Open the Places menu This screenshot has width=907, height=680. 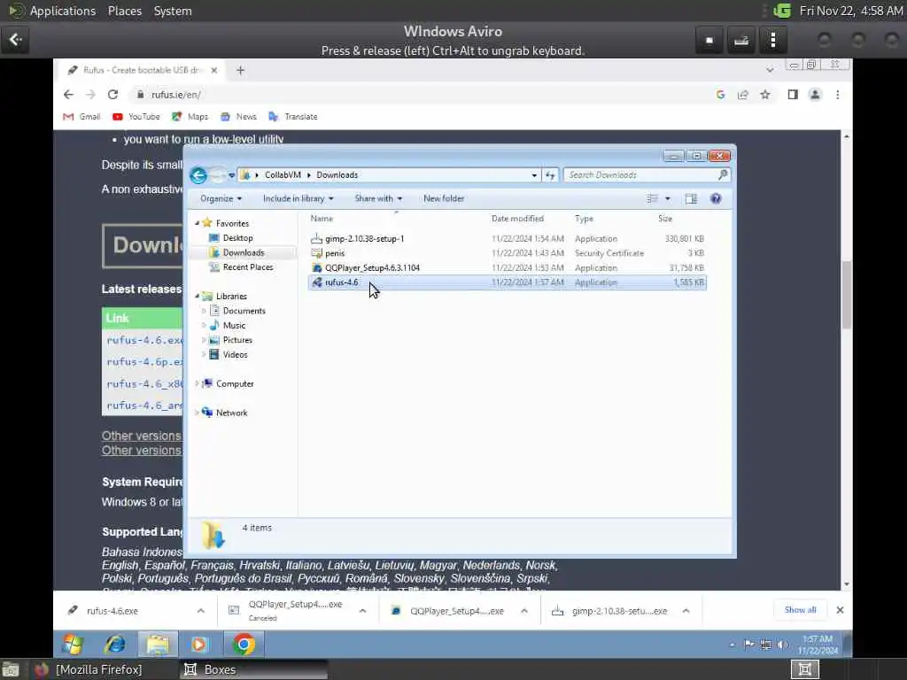124,11
